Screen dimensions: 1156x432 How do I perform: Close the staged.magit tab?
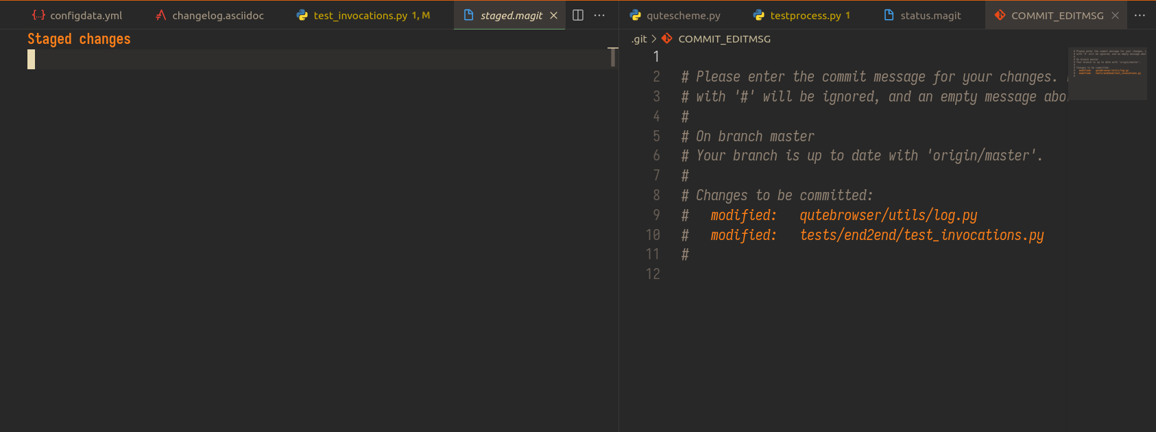[553, 15]
